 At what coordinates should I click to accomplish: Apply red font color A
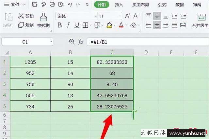click(121, 25)
